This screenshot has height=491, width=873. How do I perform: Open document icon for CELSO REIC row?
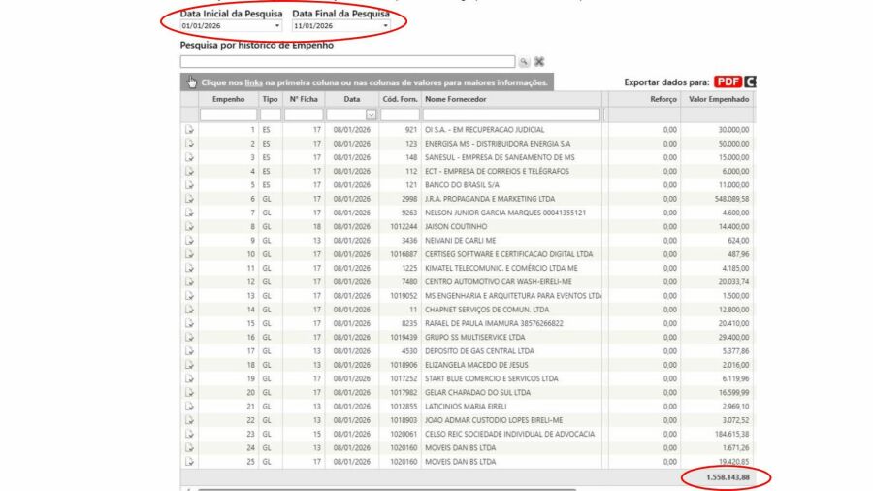point(189,434)
